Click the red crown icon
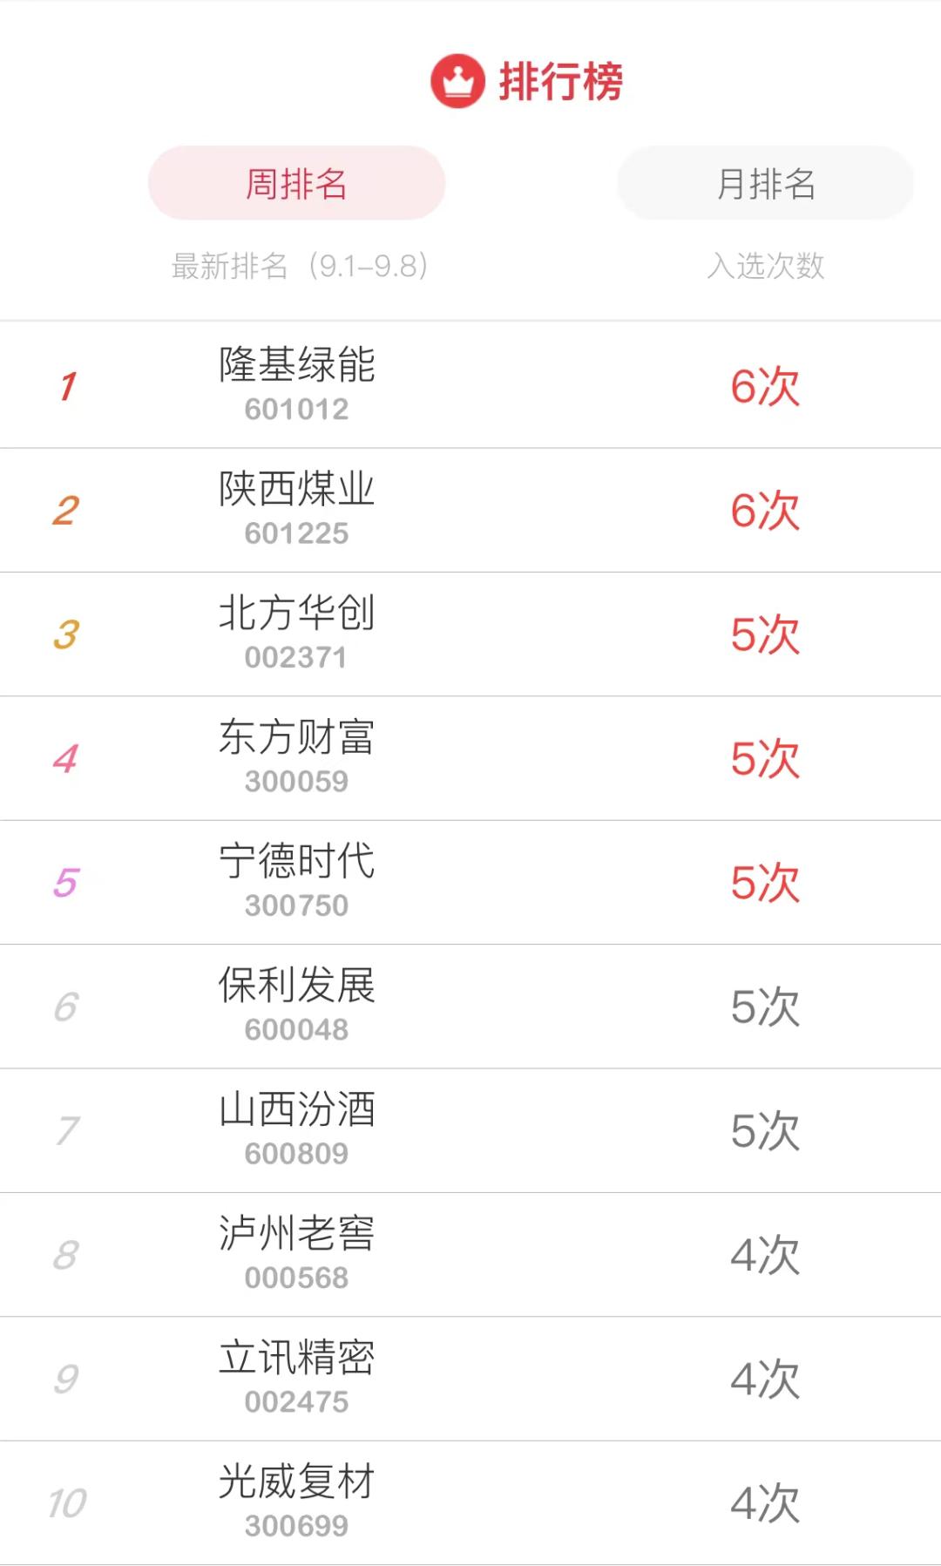941x1566 pixels. pyautogui.click(x=457, y=79)
